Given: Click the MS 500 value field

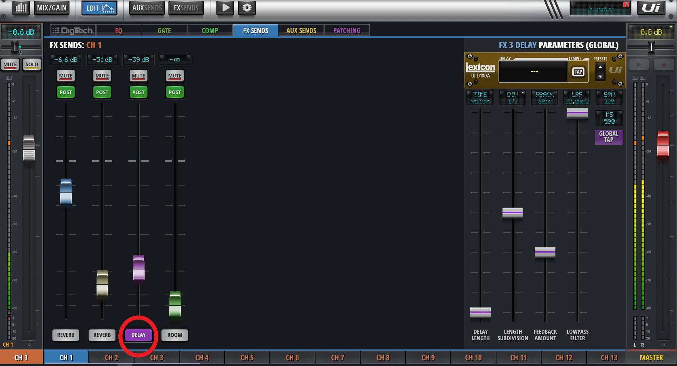Looking at the screenshot, I should tap(609, 118).
